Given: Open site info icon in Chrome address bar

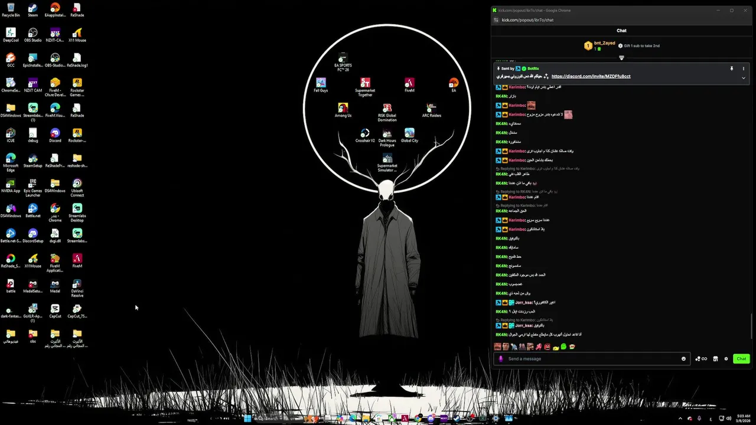Looking at the screenshot, I should pyautogui.click(x=496, y=20).
